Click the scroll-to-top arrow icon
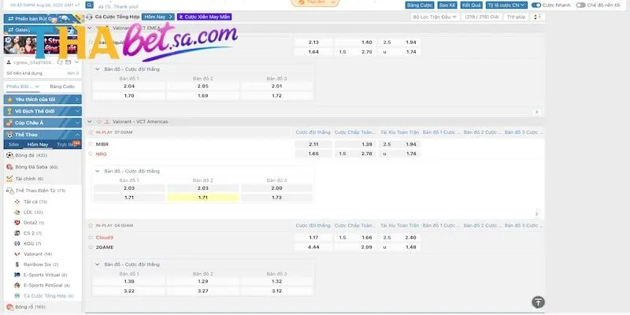The height and width of the screenshot is (315, 630). pos(538,302)
